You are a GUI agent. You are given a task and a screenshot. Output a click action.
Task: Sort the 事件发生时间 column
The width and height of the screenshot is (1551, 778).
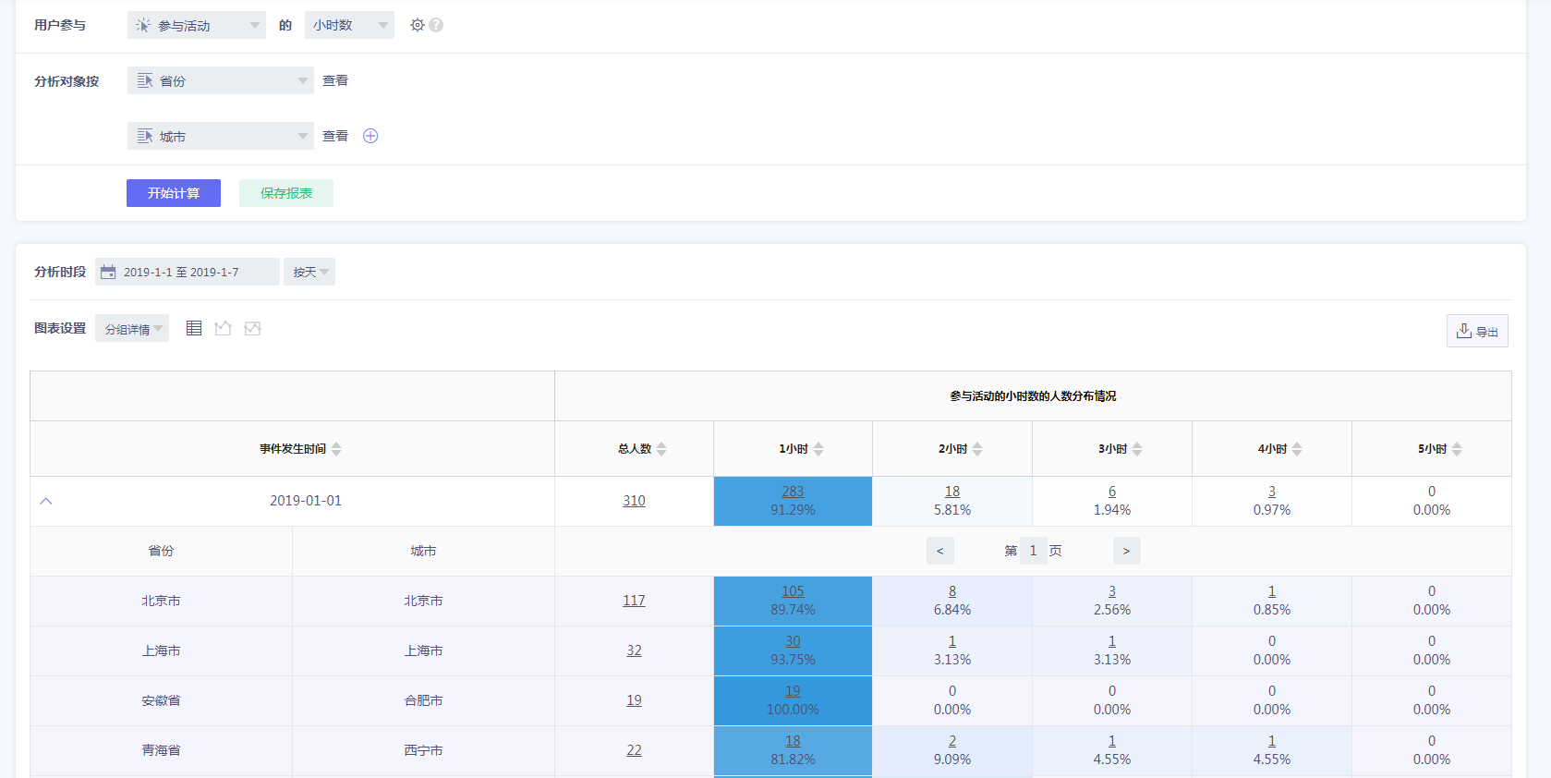click(336, 449)
